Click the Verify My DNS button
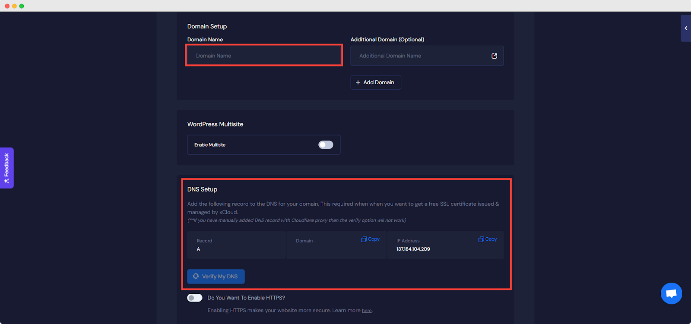Screen dimensions: 691x324 (x=216, y=277)
